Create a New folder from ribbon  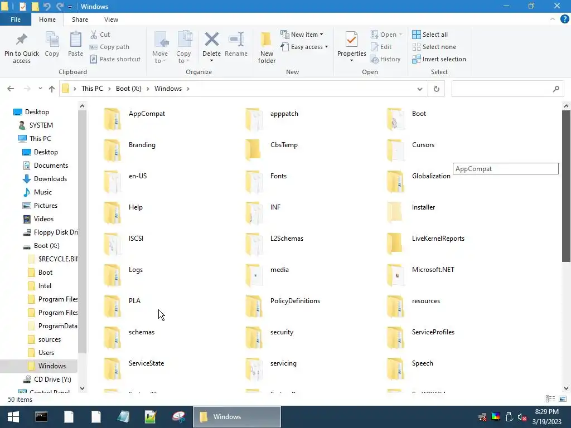pyautogui.click(x=267, y=48)
